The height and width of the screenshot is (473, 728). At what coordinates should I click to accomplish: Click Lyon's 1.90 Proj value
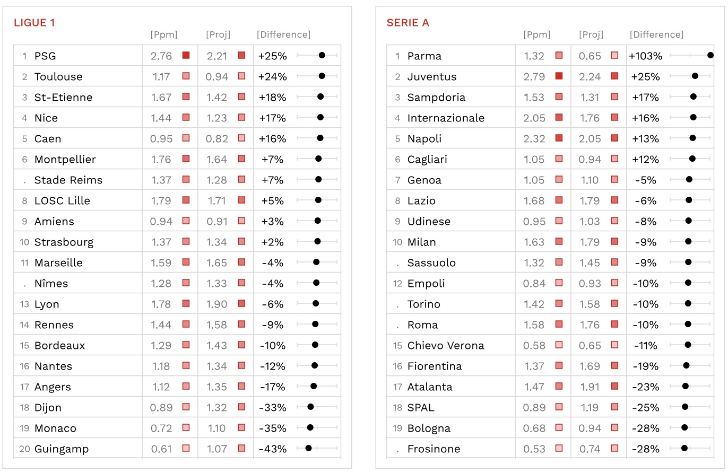click(x=216, y=304)
